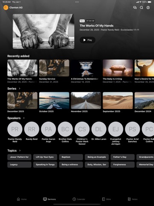Open the Notes tab
Image resolution: width=154 pixels, height=206 pixels.
tap(133, 199)
